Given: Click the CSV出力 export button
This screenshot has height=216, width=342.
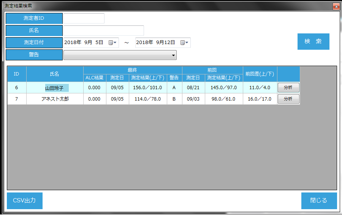Looking at the screenshot, I should 25,201.
